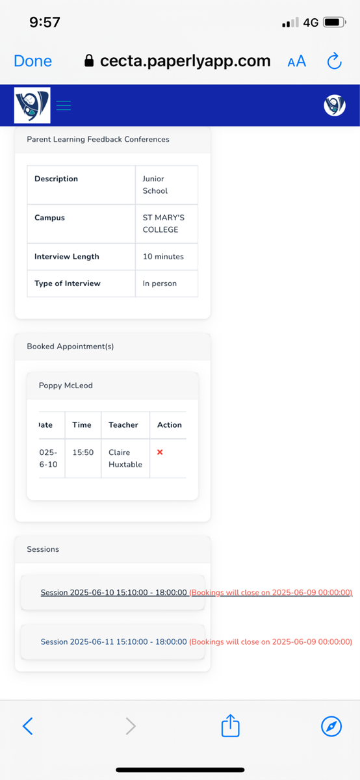Tap the cecta.paperlyapp.com address bar
This screenshot has width=360, height=780.
177,61
